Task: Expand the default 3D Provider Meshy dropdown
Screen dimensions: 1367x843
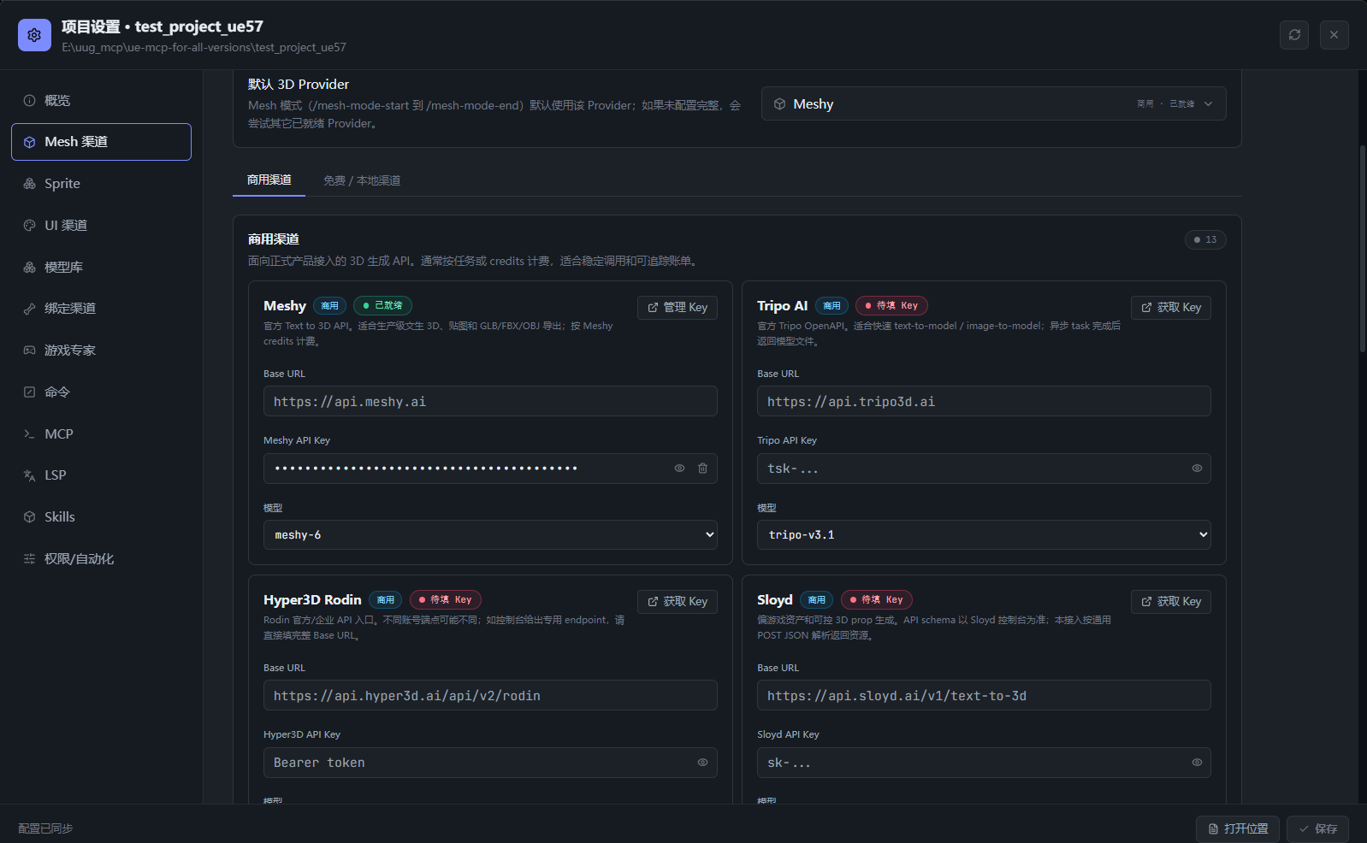Action: [993, 103]
